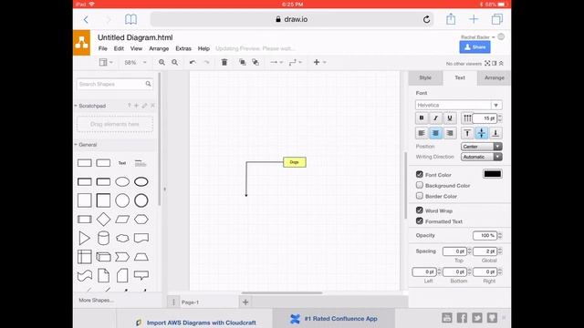The image size is (584, 328).
Task: Zoom in with magnifier plus icon
Action: tap(162, 63)
